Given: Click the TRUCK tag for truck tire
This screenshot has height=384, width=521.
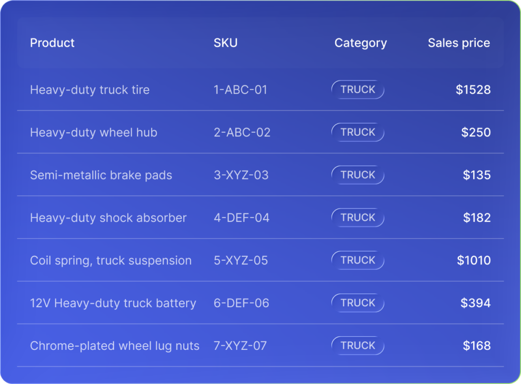Looking at the screenshot, I should click(358, 90).
